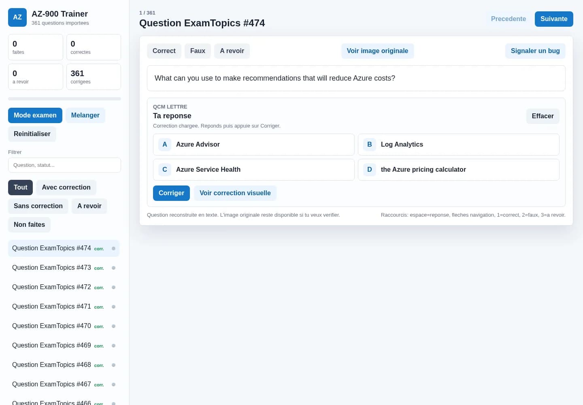Image resolution: width=583 pixels, height=405 pixels.
Task: Click Signaler un bug
Action: point(535,51)
